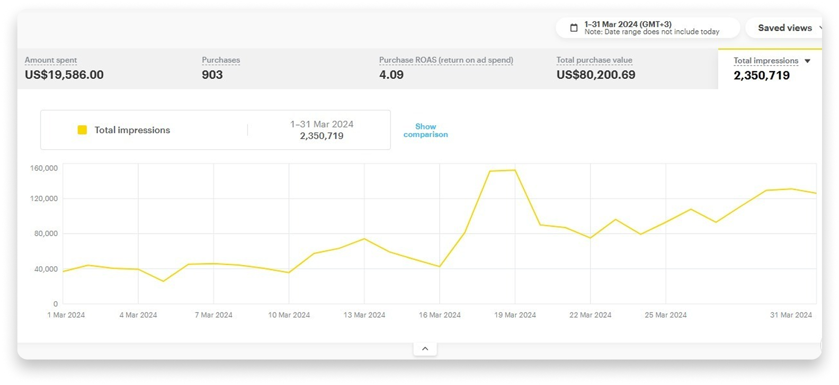The image size is (839, 385).
Task: Expand the Total impressions metric dropdown arrow
Action: [807, 61]
